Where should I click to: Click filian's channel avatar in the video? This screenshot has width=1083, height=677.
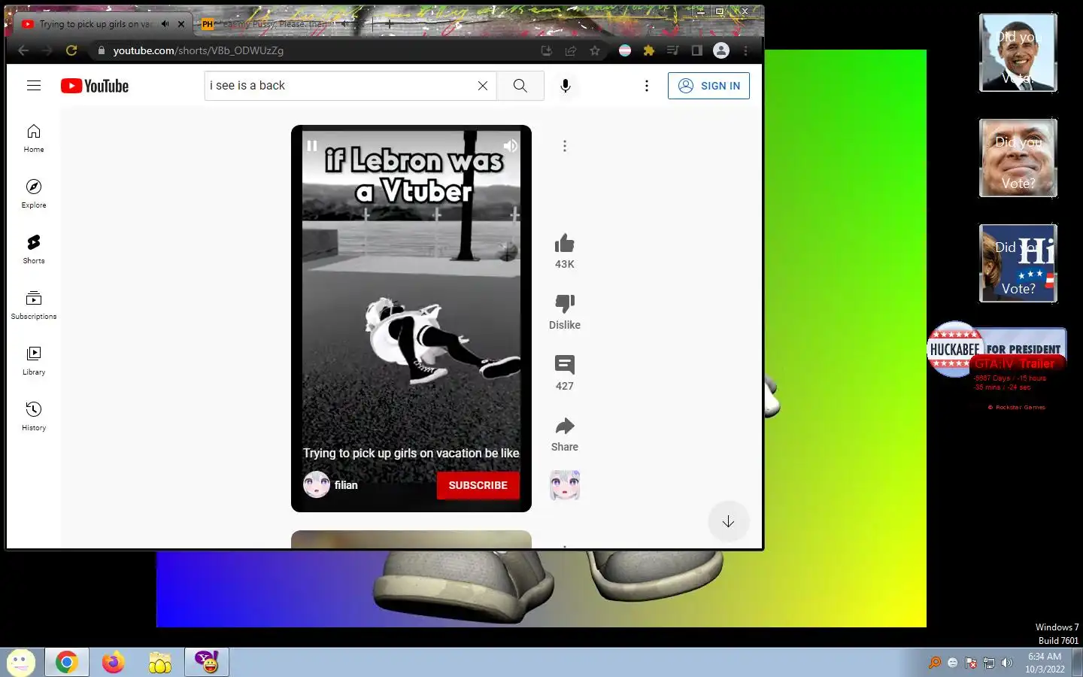317,484
